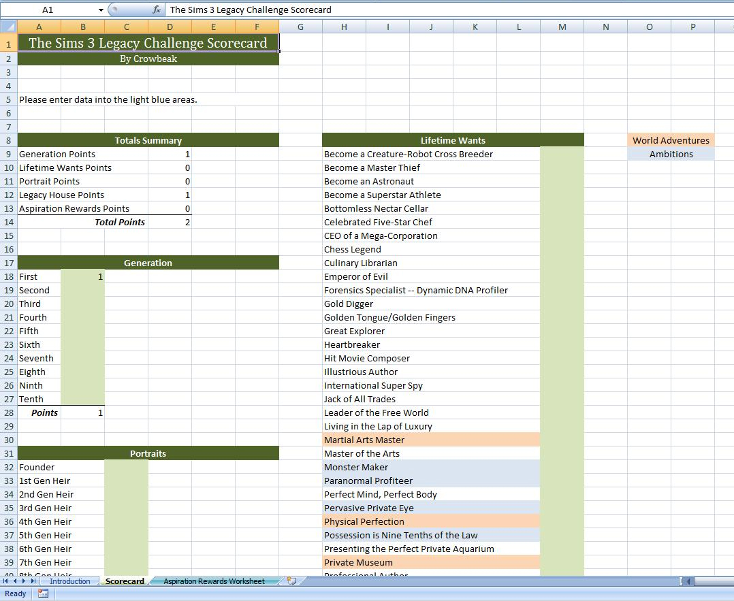Select column H header
The image size is (734, 601).
tap(344, 27)
